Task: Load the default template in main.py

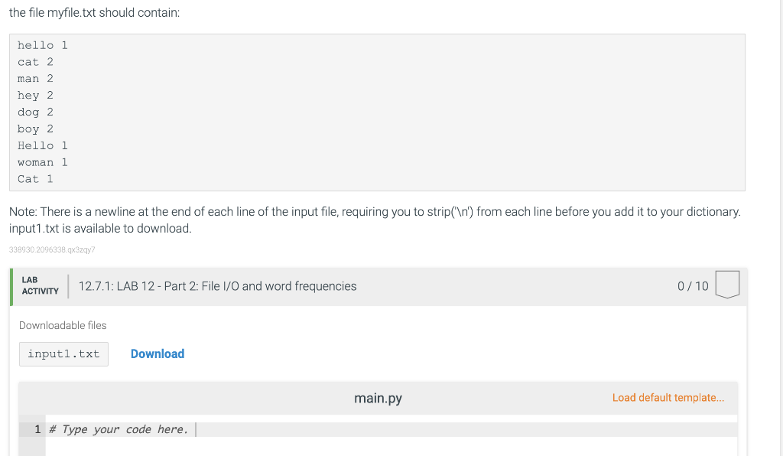Action: 668,397
